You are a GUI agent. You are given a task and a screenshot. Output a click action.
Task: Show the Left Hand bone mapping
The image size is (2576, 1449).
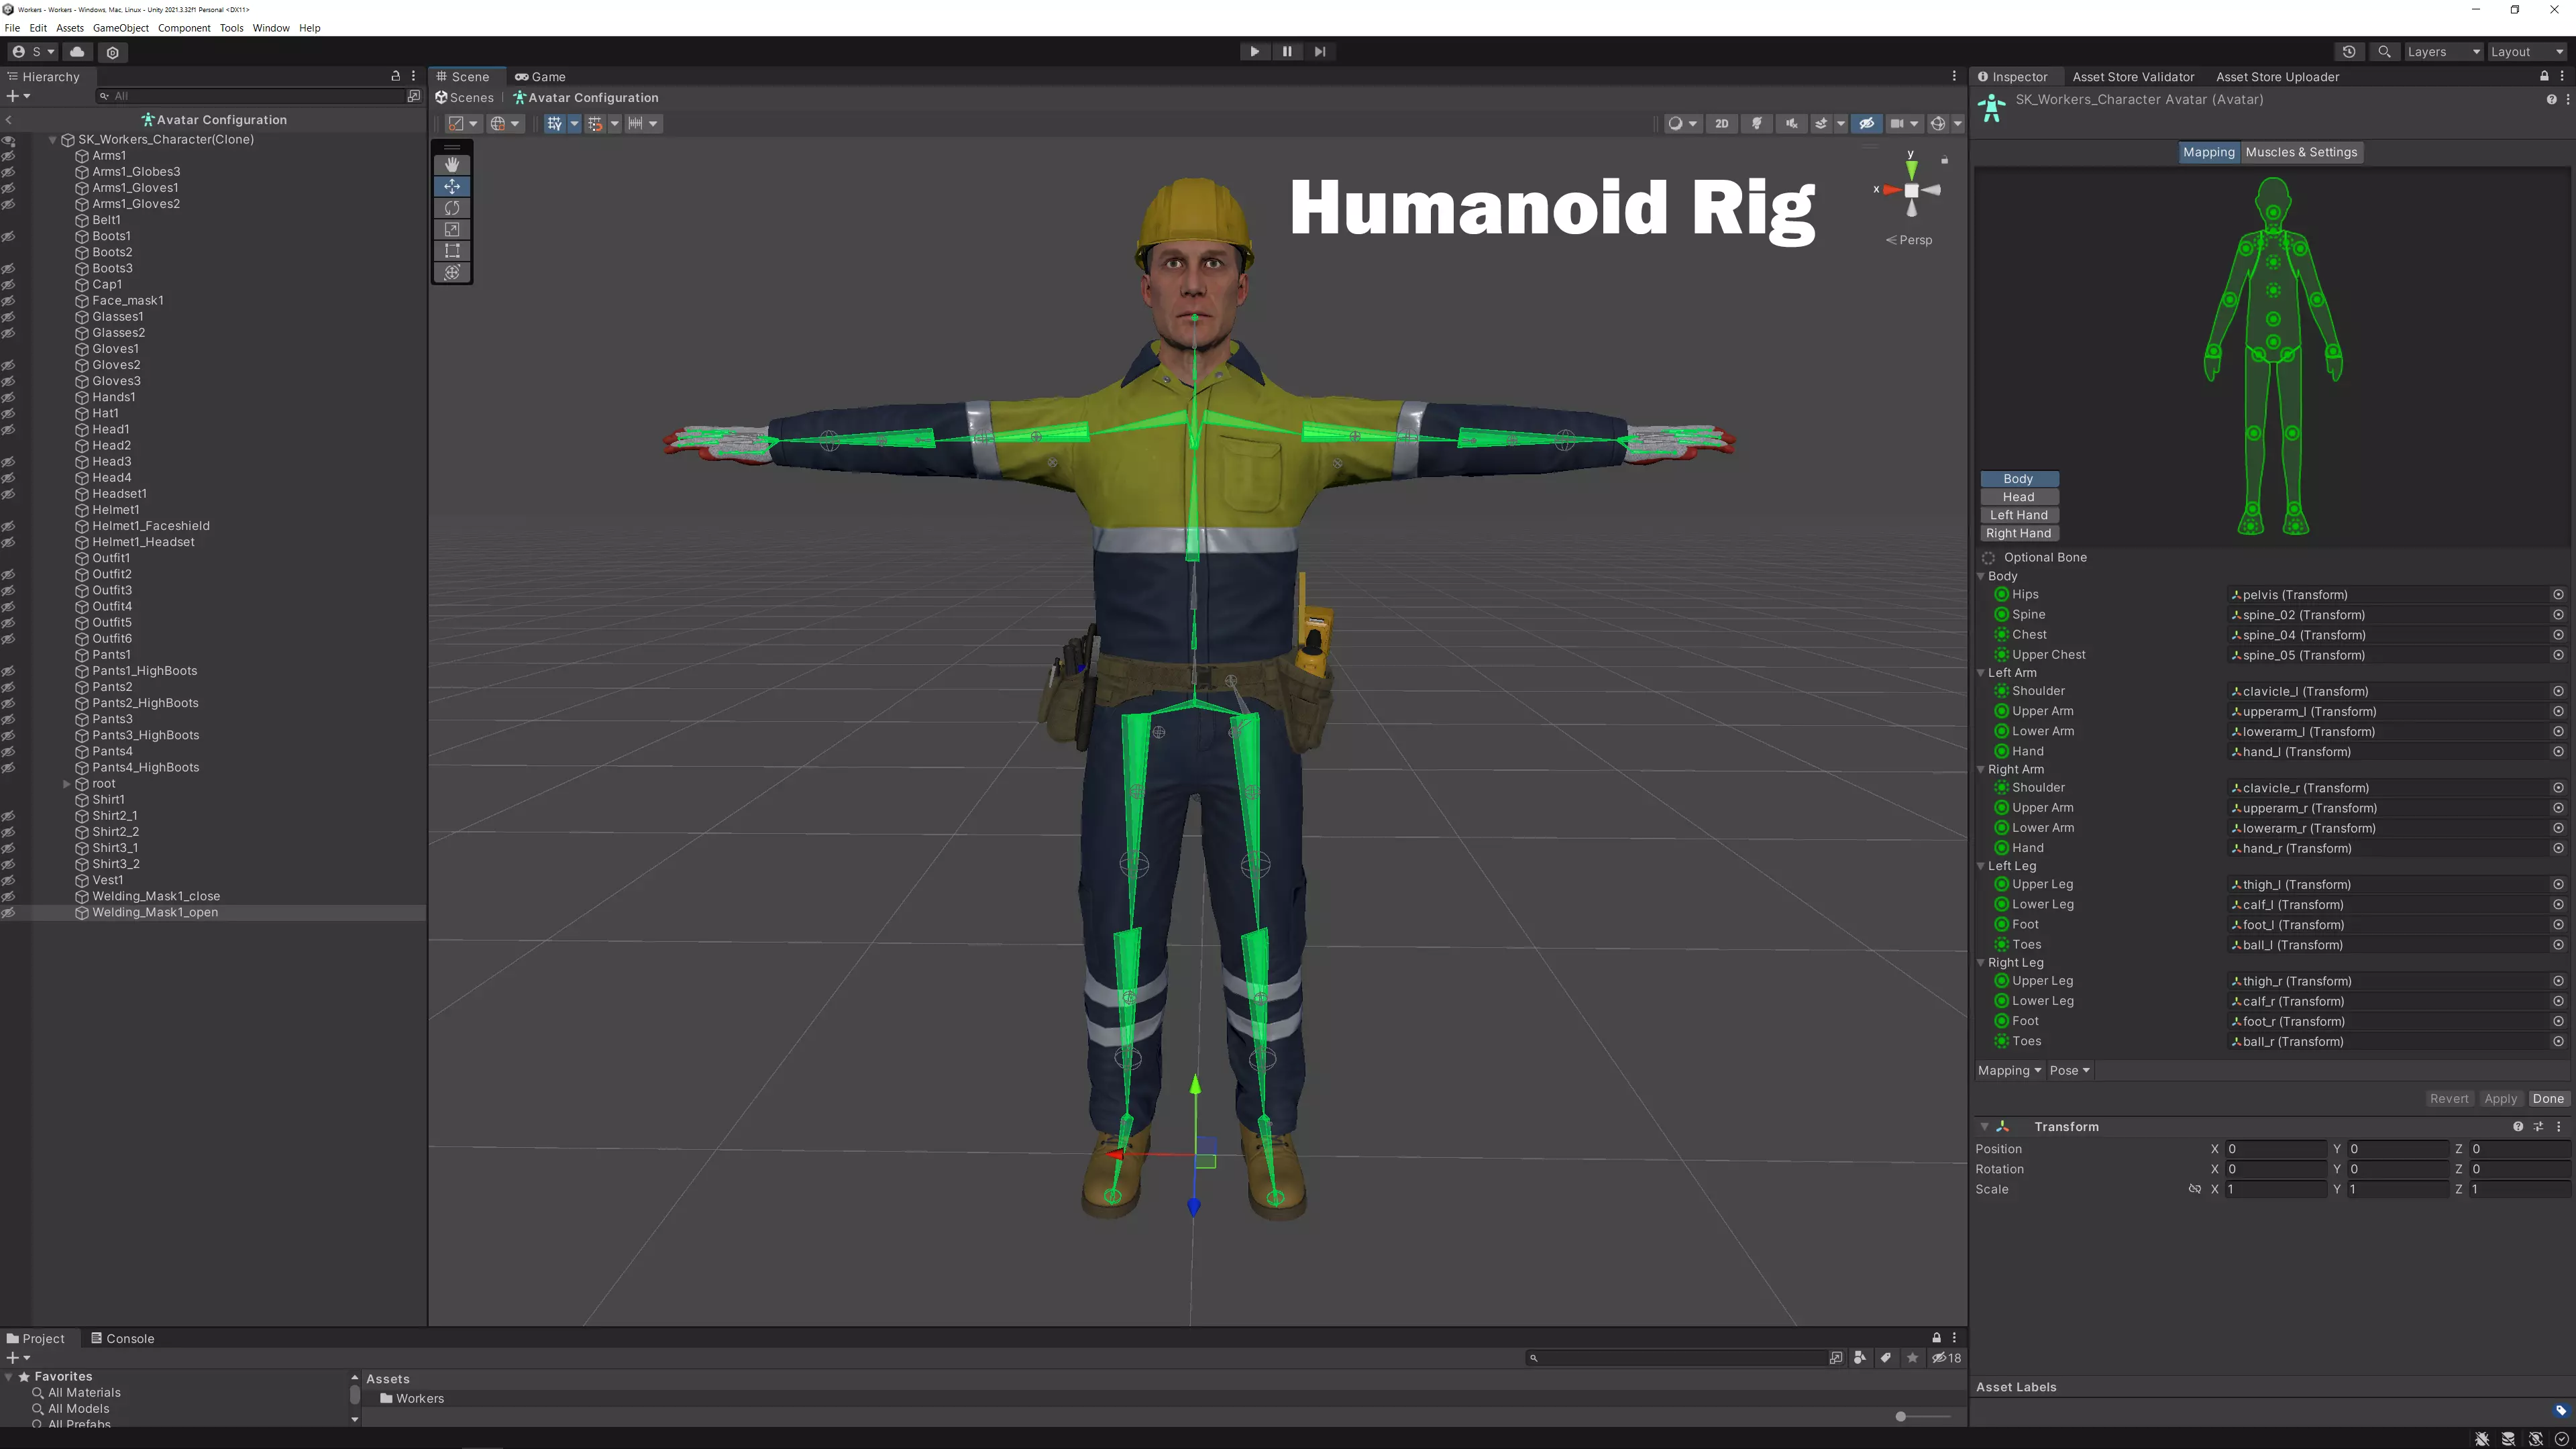[x=2018, y=516]
